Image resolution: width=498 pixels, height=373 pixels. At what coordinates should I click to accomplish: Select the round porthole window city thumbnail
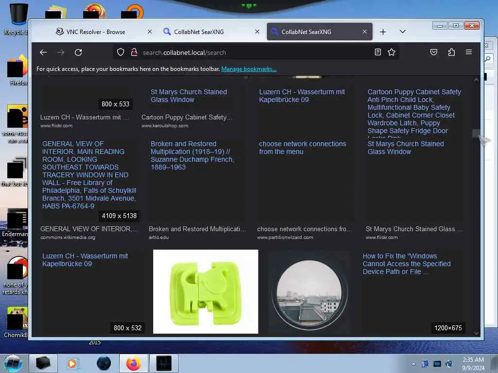(309, 293)
